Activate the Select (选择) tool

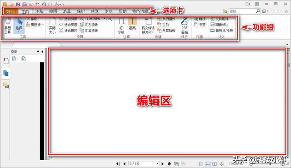point(19,25)
